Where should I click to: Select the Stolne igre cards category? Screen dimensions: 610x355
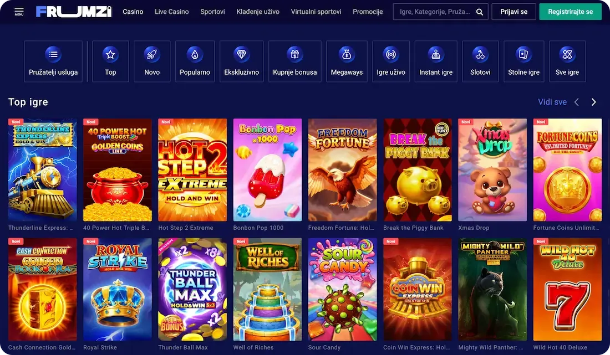523,61
